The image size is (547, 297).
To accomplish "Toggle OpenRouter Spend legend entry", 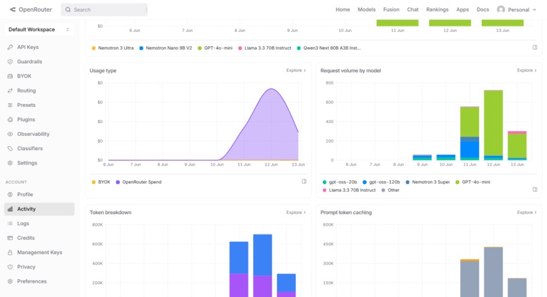I will coord(138,182).
